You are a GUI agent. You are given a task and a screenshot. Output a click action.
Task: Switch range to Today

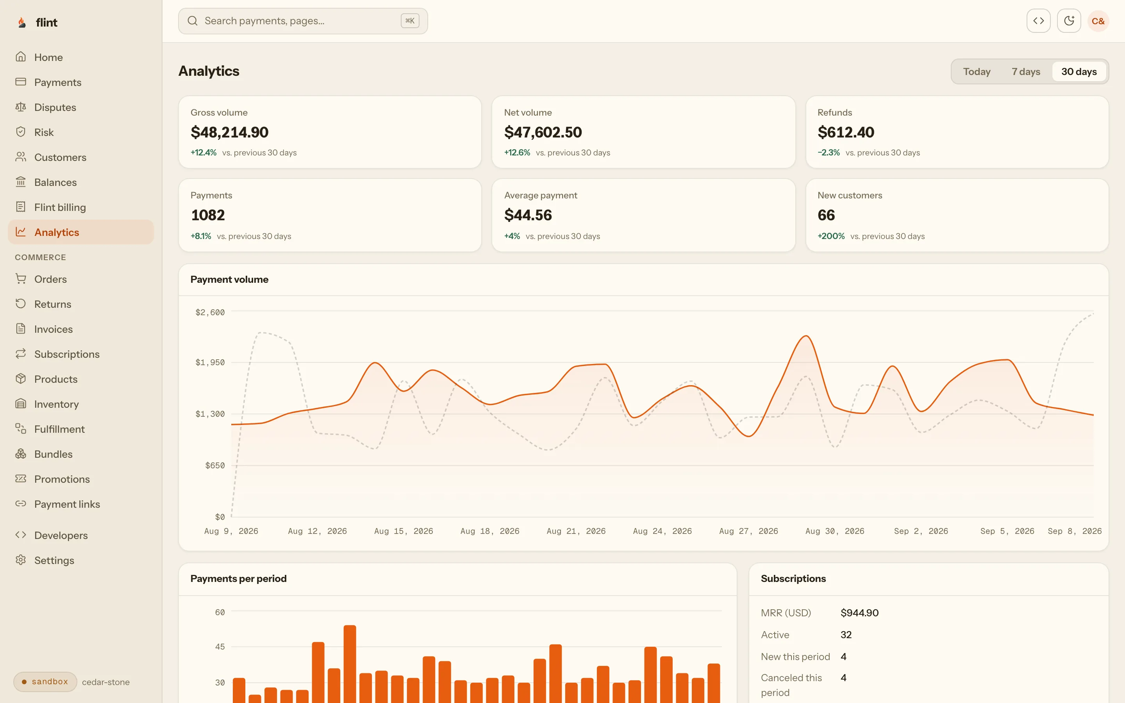[976, 71]
